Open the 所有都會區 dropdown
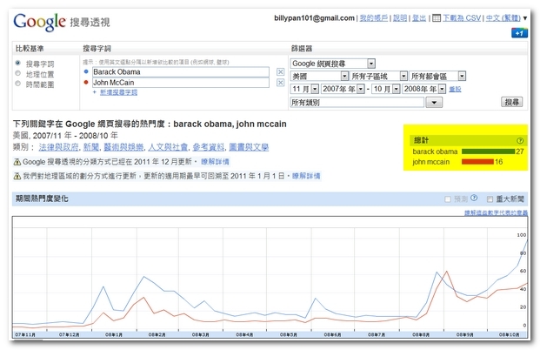Image resolution: width=540 pixels, height=350 pixels. click(437, 77)
